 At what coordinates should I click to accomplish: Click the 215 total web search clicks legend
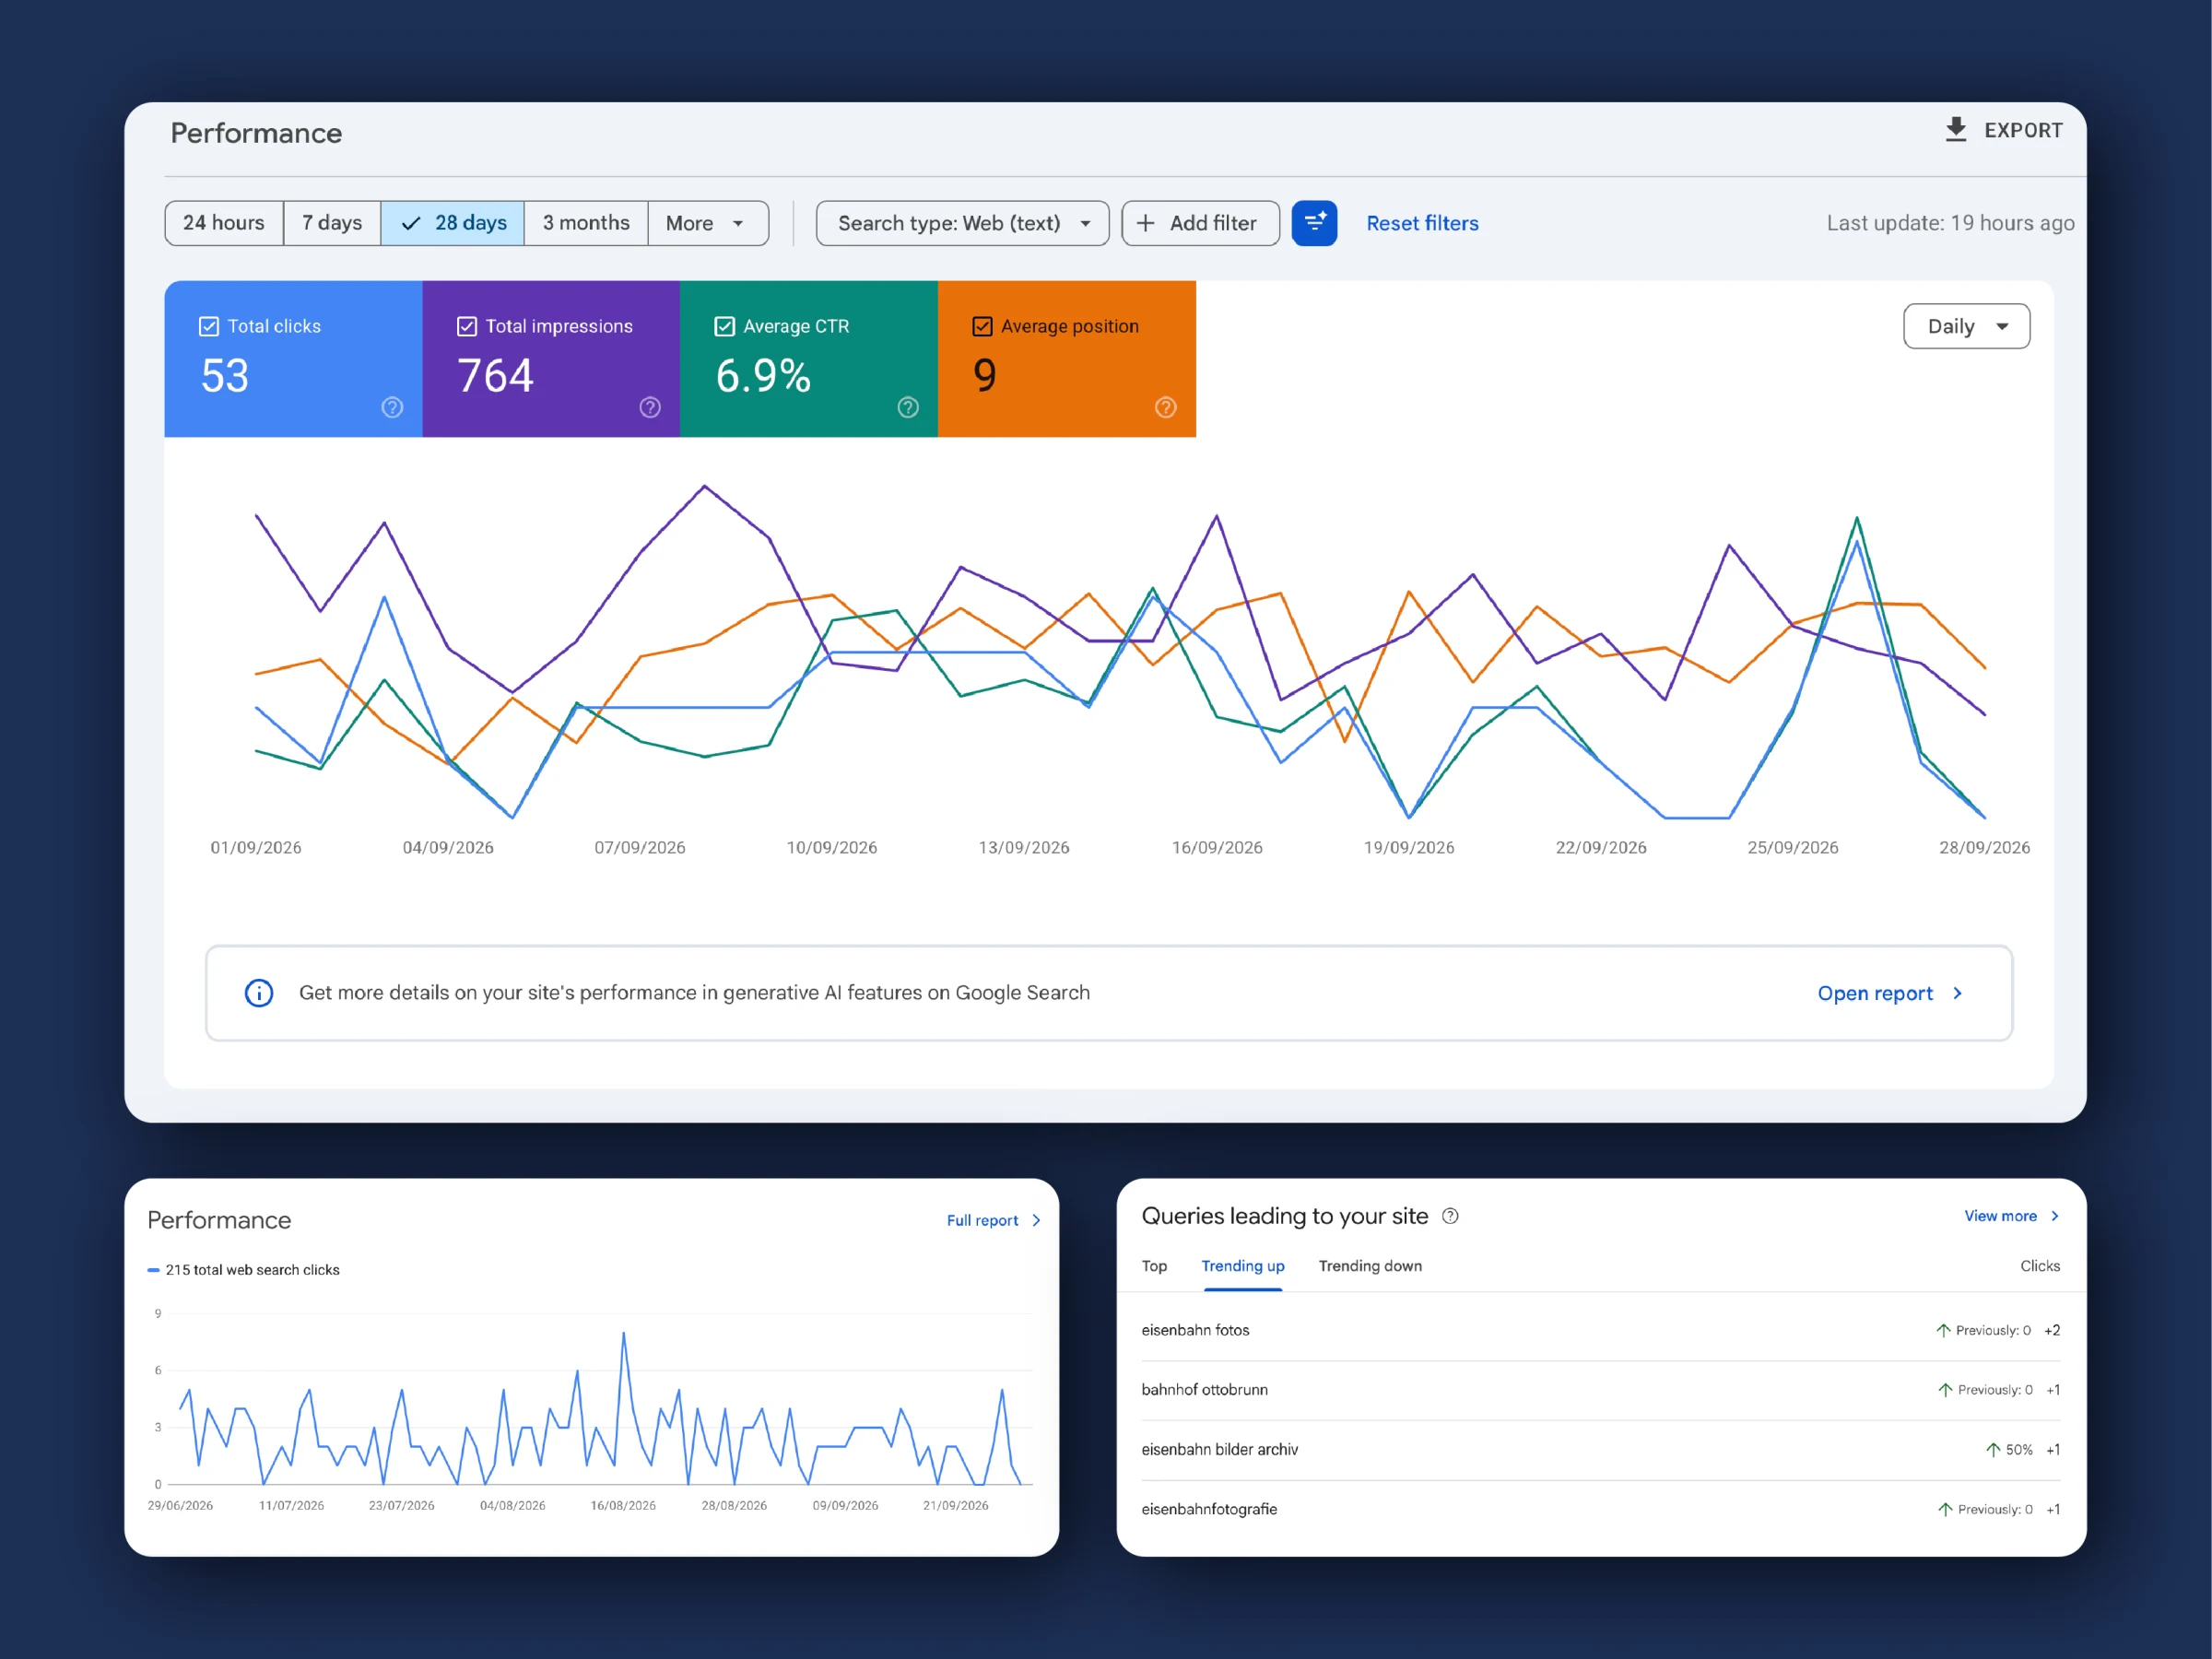(244, 1270)
